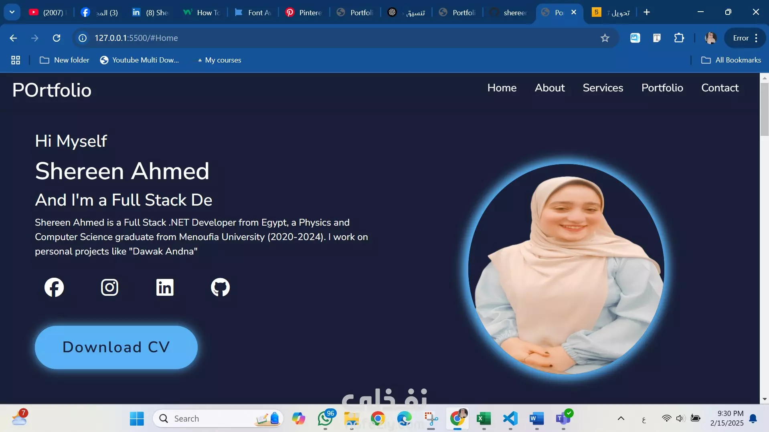Open the LinkedIn social icon link
The image size is (769, 432).
point(165,287)
